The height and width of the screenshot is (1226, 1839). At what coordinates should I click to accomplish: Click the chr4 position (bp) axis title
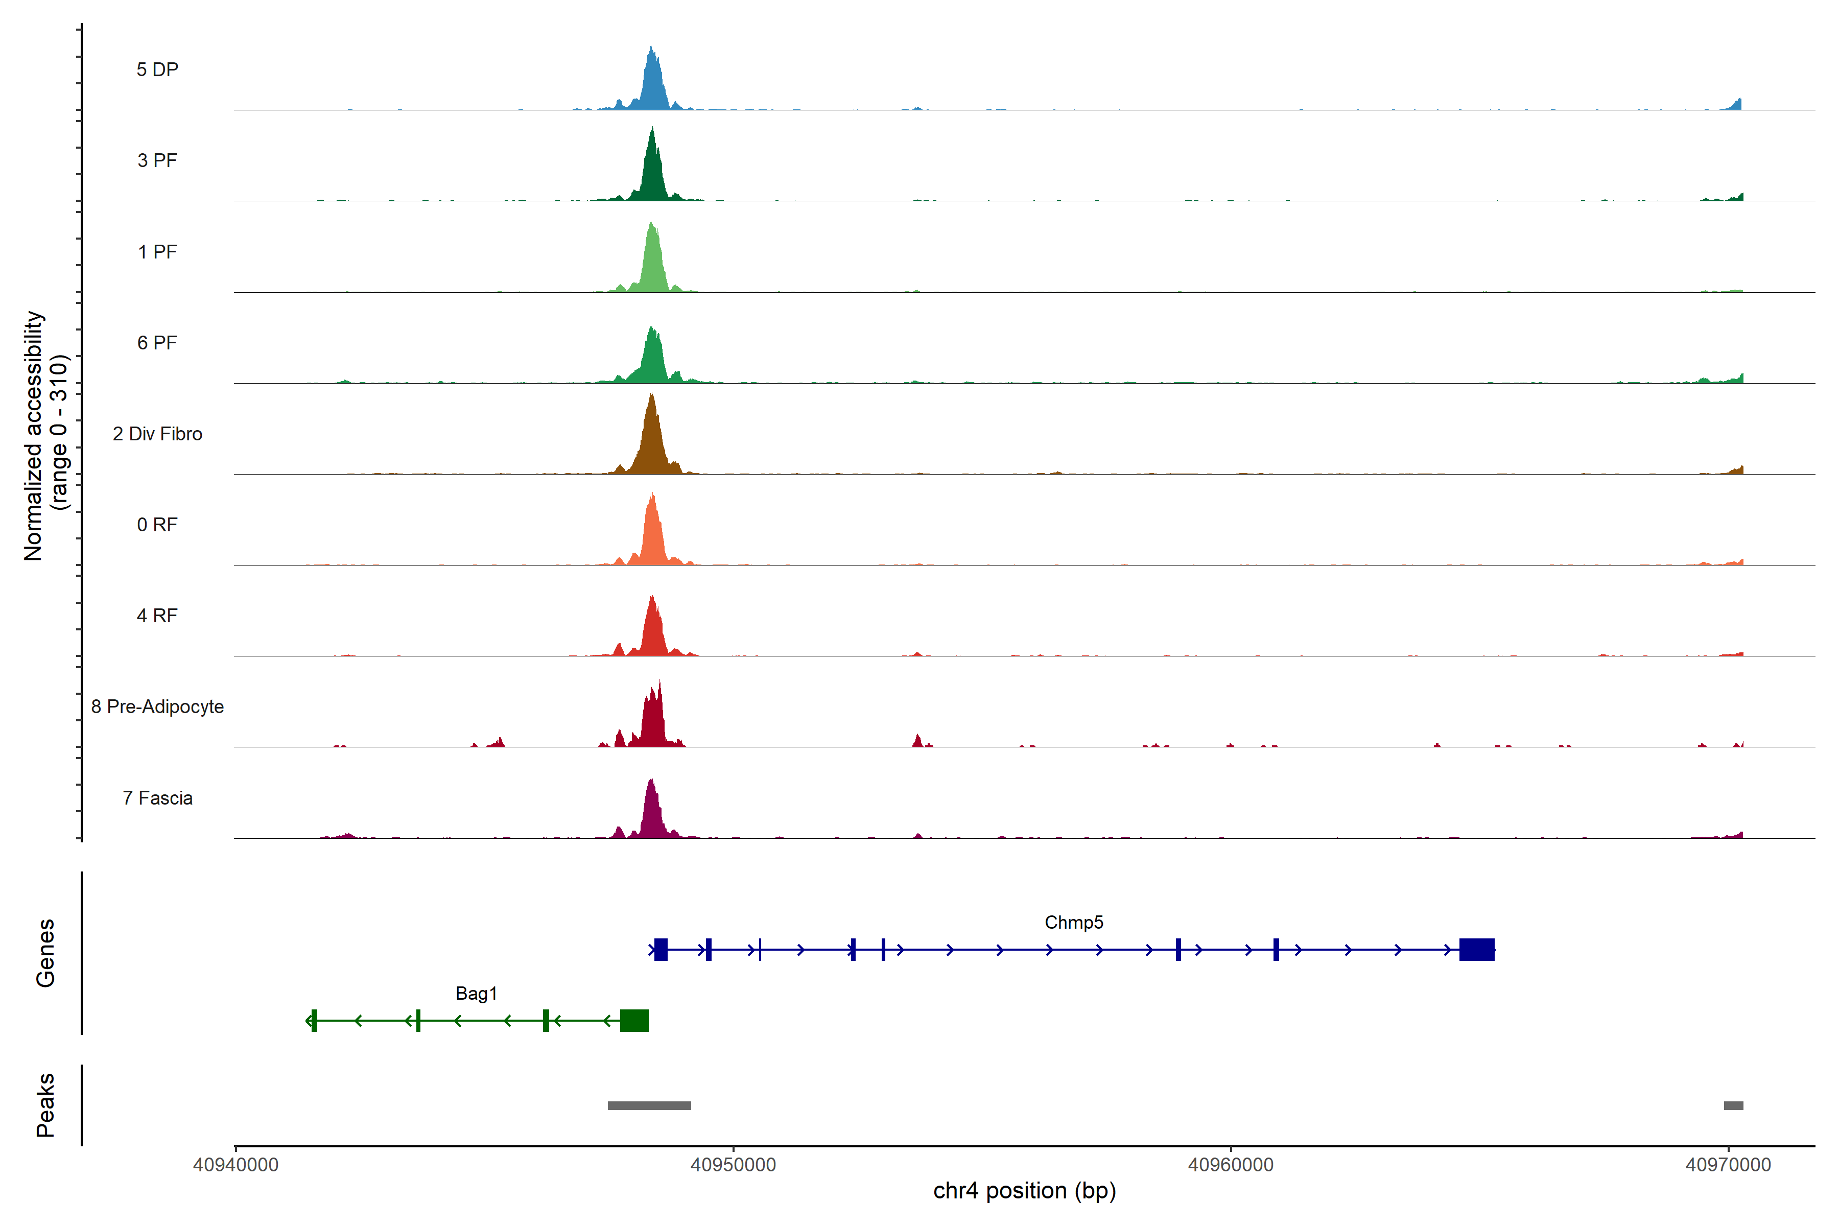tap(1024, 1192)
